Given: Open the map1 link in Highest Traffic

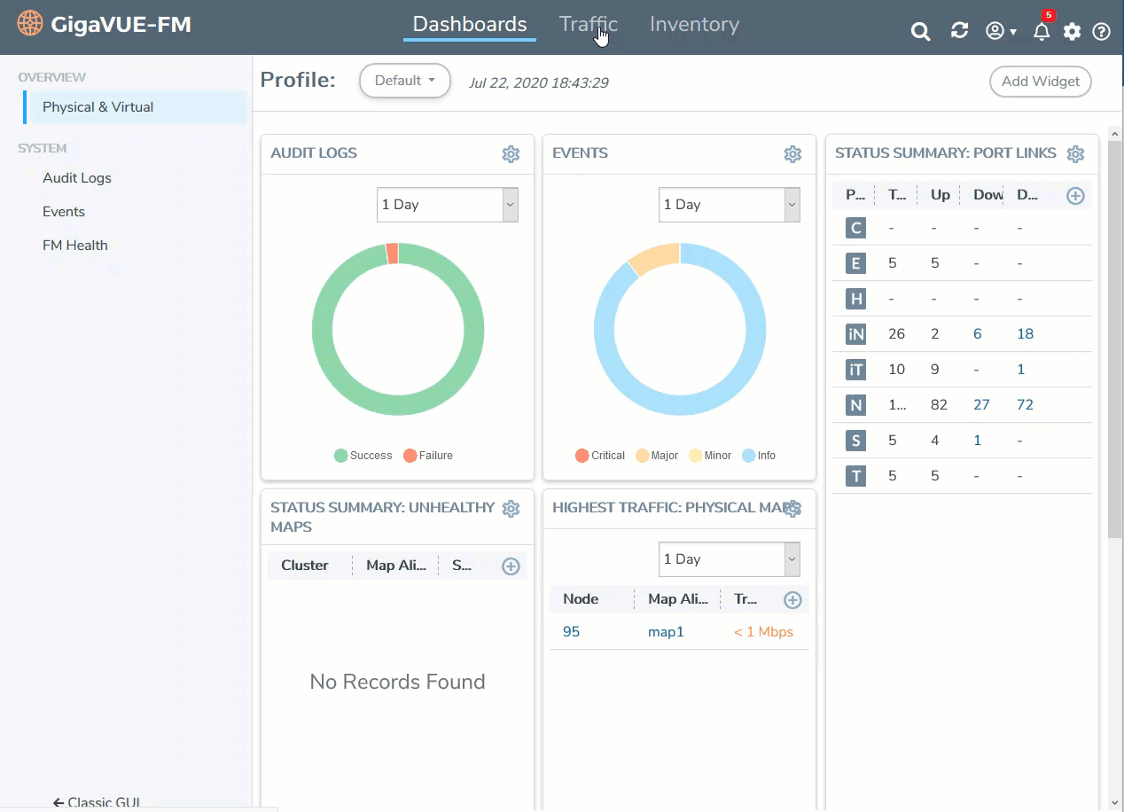Looking at the screenshot, I should tap(666, 632).
